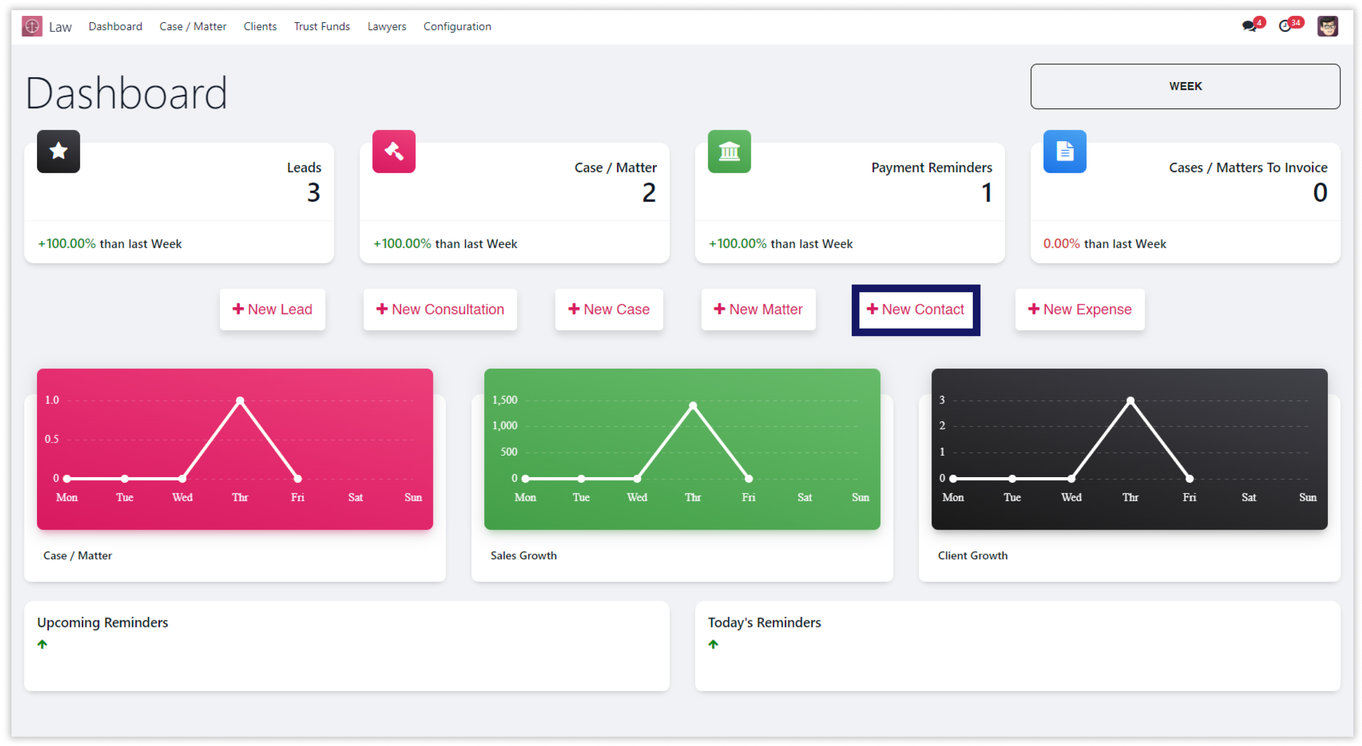Click the Payment Reminders bank icon
Screen dimensions: 1362x746
pos(729,152)
